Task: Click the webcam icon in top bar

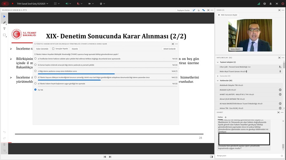Action: tap(90, 3)
